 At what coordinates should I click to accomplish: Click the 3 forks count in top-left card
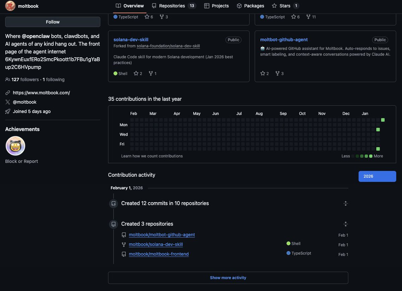tap(164, 17)
